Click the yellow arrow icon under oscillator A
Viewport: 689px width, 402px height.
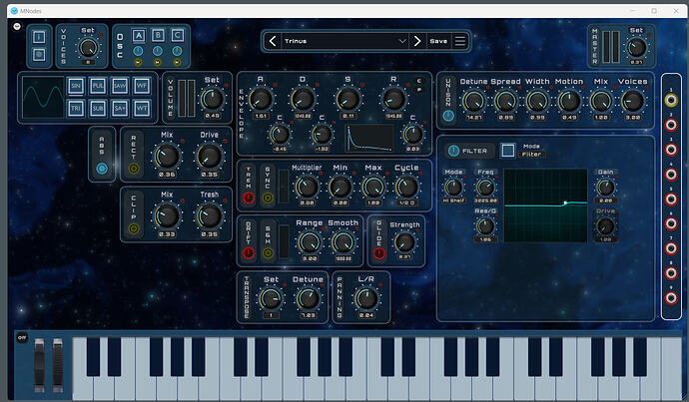138,62
